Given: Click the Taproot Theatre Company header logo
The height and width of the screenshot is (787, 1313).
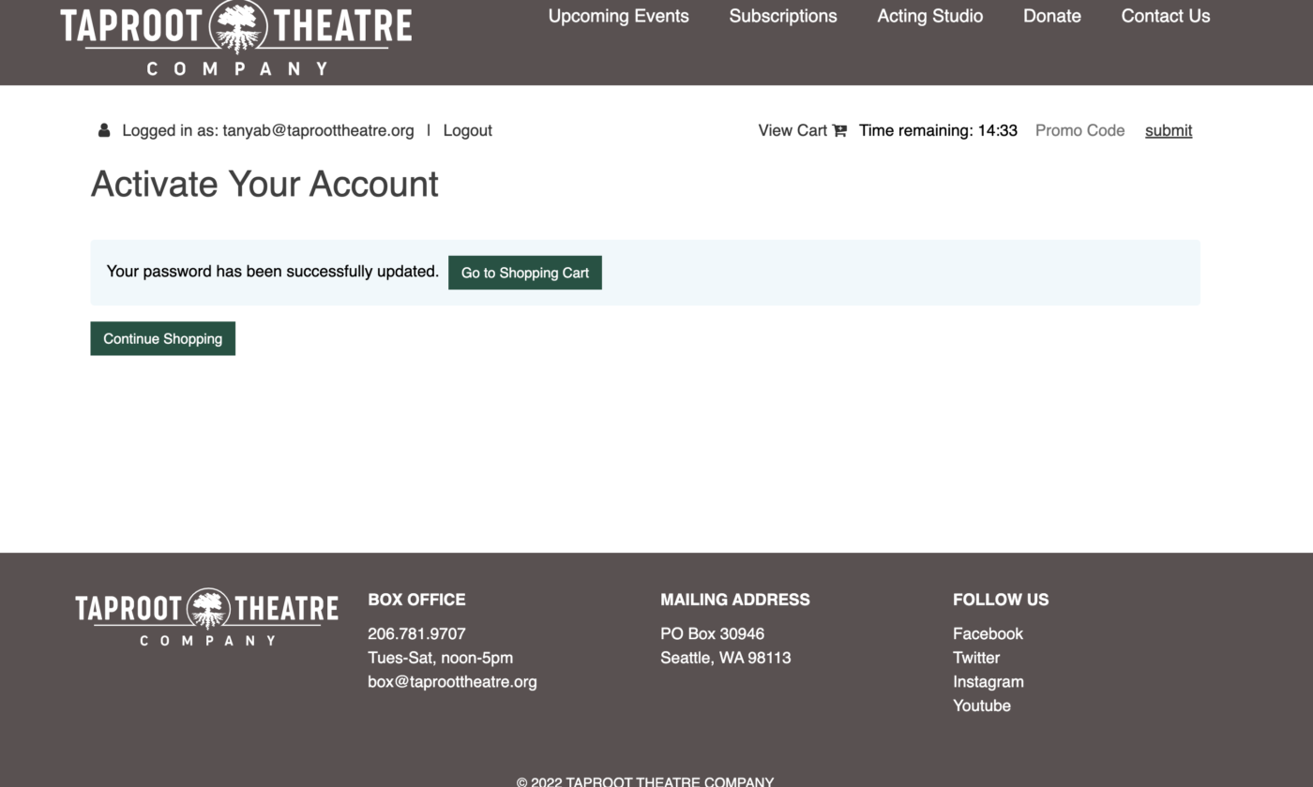Looking at the screenshot, I should tap(236, 37).
